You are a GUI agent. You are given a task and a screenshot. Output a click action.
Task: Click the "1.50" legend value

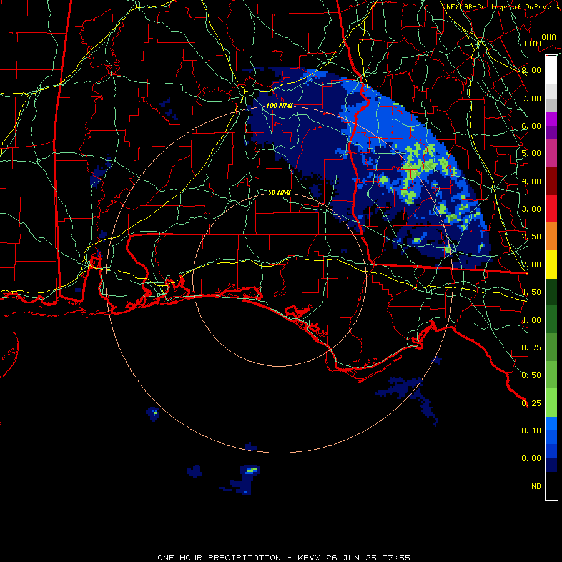point(531,292)
